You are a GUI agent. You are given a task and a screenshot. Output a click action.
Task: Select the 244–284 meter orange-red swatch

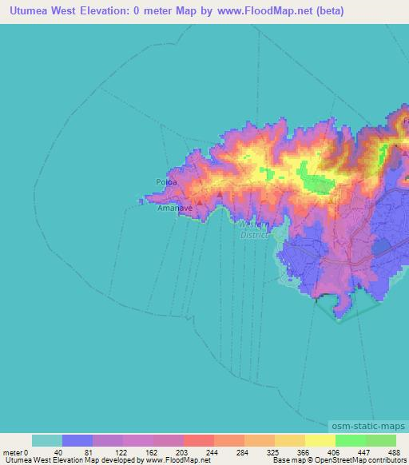pyautogui.click(x=229, y=441)
